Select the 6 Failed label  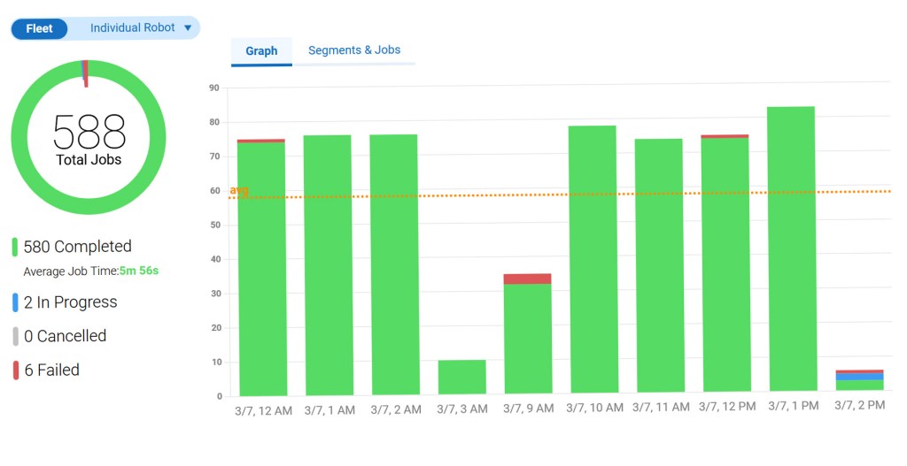tap(51, 371)
